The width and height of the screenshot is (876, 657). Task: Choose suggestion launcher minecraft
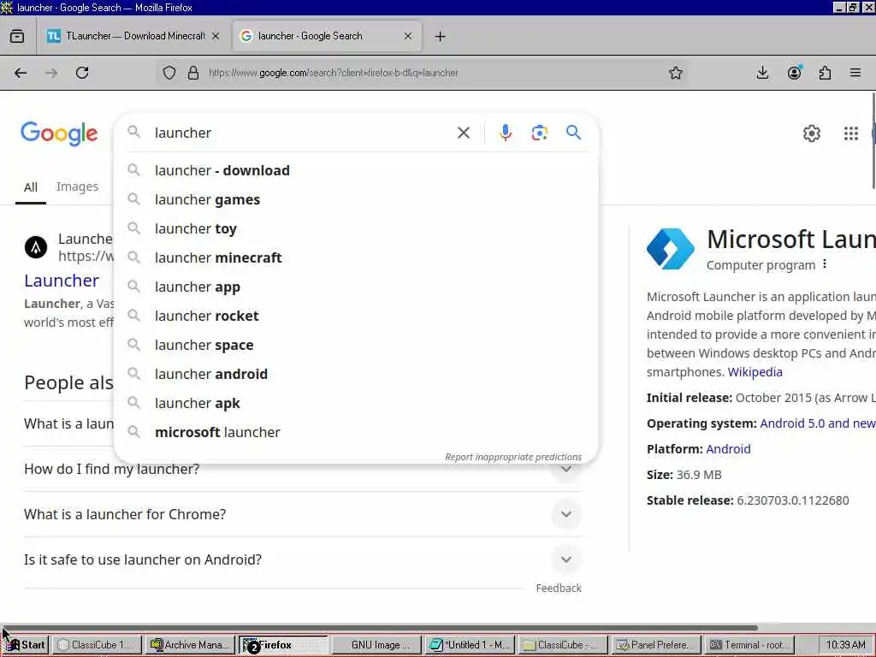coord(356,257)
